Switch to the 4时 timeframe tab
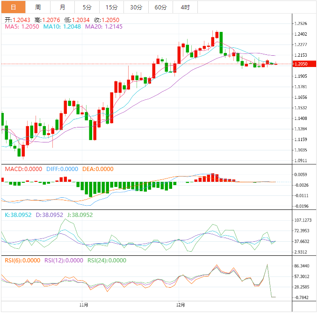The image size is (319, 313). [x=185, y=7]
